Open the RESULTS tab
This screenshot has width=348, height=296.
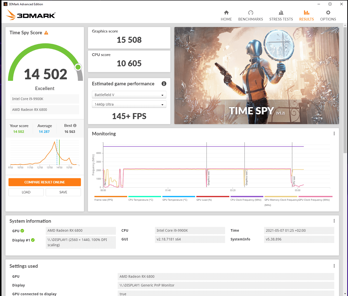tap(307, 16)
